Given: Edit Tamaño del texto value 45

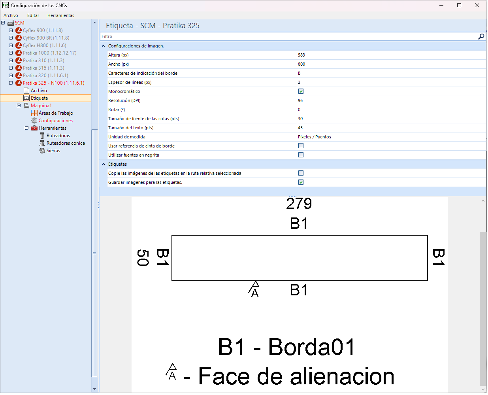Looking at the screenshot, I should click(391, 128).
